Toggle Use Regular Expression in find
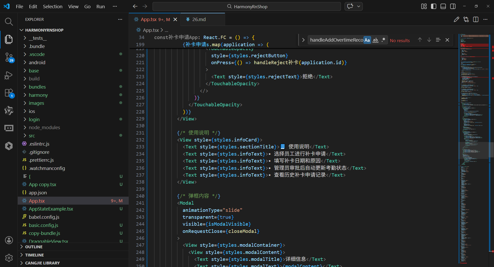The image size is (494, 267). point(383,40)
